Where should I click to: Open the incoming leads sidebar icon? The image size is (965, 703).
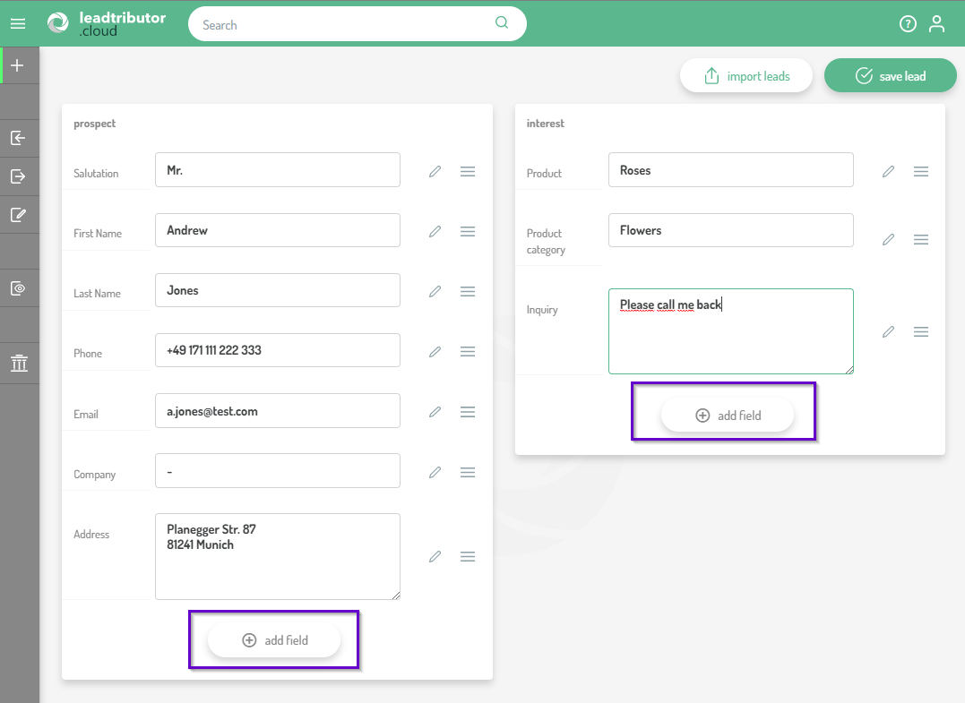18,138
